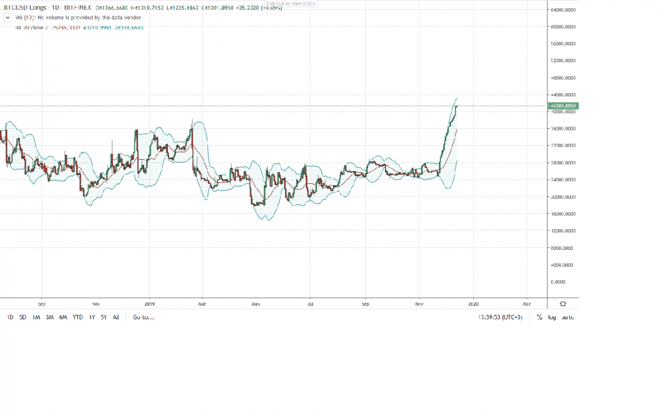The width and height of the screenshot is (659, 409).
Task: Click the 2019 label on time axis
Action: [150, 304]
